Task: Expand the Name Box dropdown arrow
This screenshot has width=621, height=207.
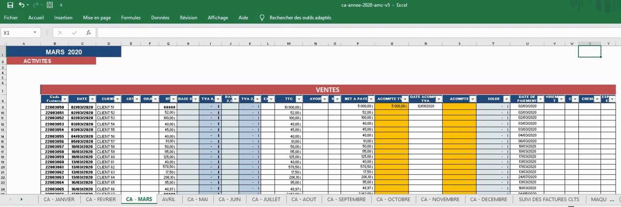Action: pos(35,33)
